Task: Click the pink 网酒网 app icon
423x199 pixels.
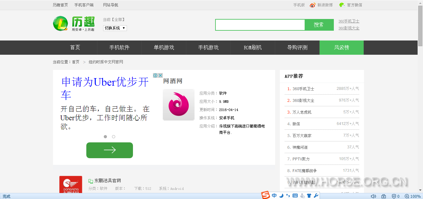Action: pyautogui.click(x=178, y=105)
